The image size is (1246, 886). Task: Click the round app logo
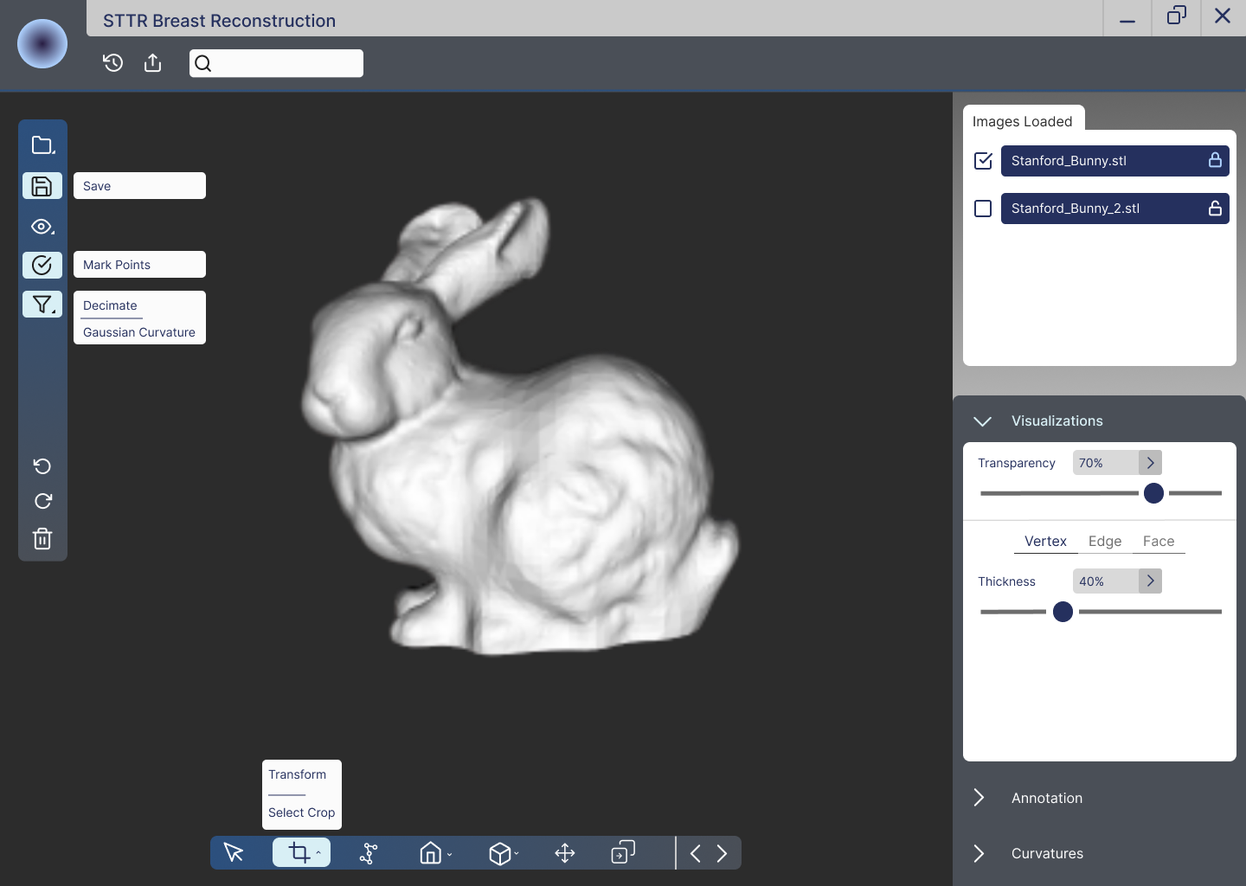coord(42,43)
